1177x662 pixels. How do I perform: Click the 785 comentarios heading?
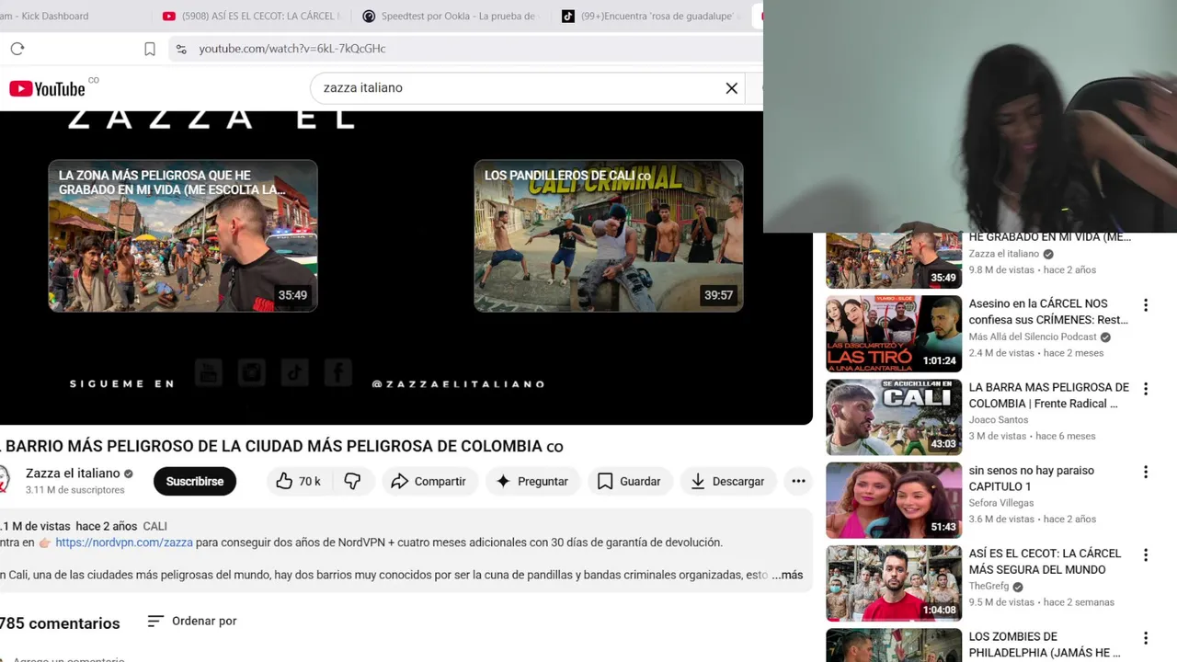(x=60, y=623)
